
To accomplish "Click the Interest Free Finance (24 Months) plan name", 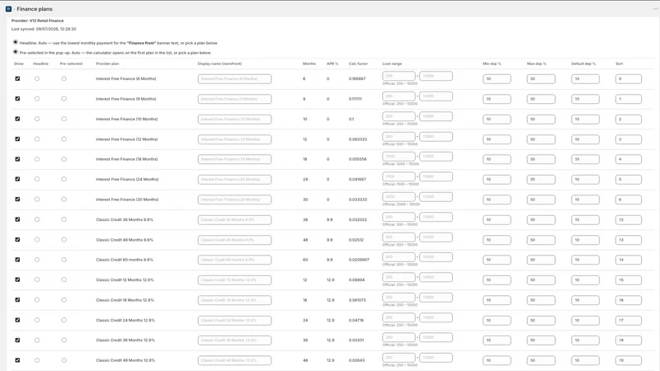I will tap(127, 179).
